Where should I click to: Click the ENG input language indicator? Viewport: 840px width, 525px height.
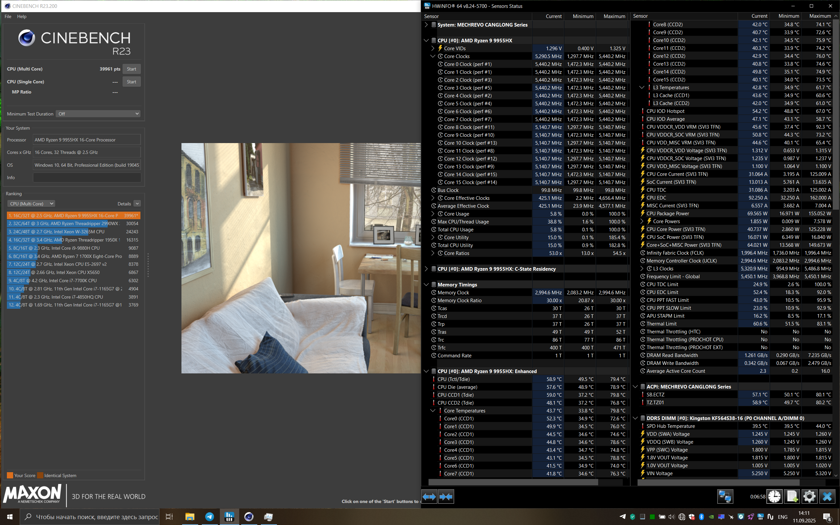[x=782, y=517]
